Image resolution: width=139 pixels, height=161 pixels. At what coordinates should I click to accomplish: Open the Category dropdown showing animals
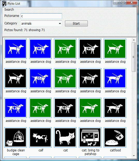click(41, 23)
